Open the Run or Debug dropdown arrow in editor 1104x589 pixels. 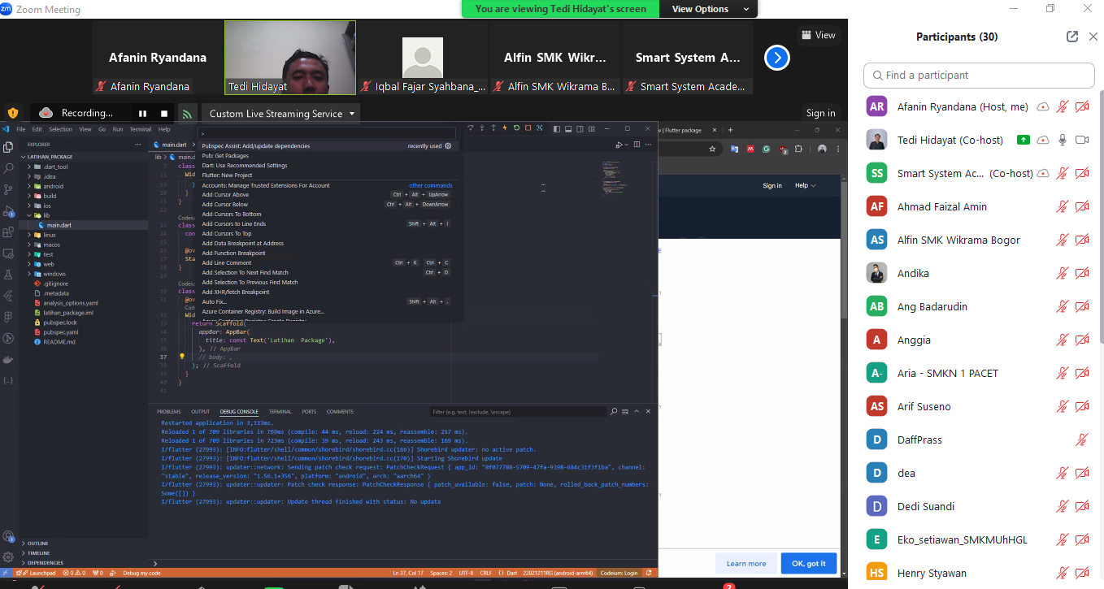click(x=628, y=145)
